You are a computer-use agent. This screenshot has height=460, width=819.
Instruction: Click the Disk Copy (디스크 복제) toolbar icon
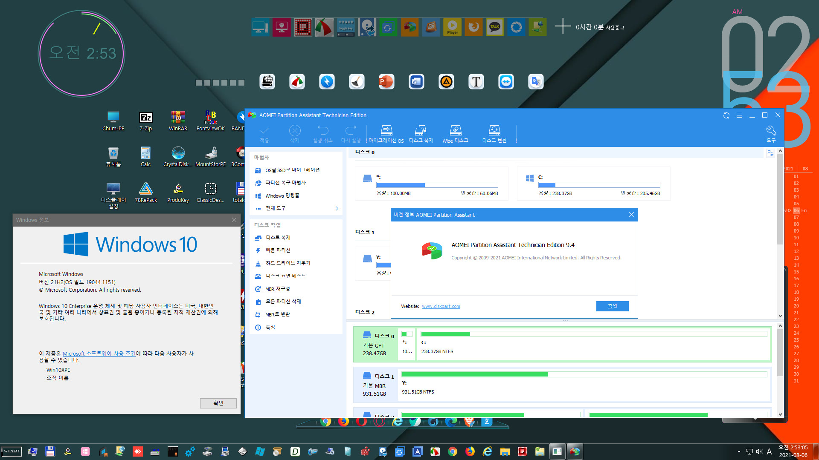coord(421,134)
